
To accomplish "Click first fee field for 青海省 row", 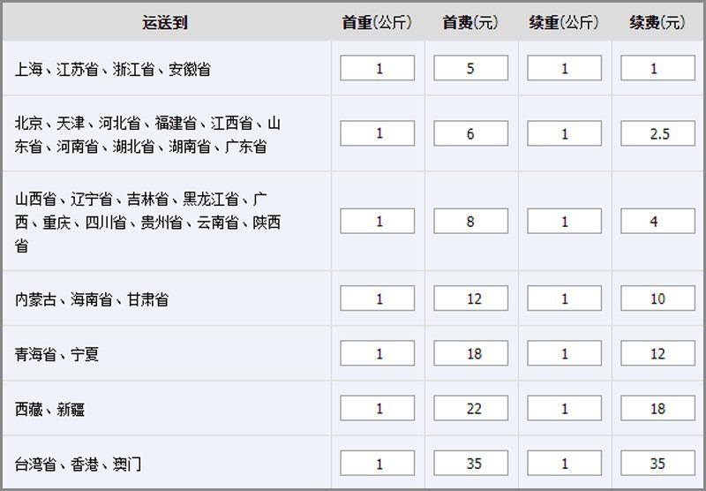I will click(471, 353).
